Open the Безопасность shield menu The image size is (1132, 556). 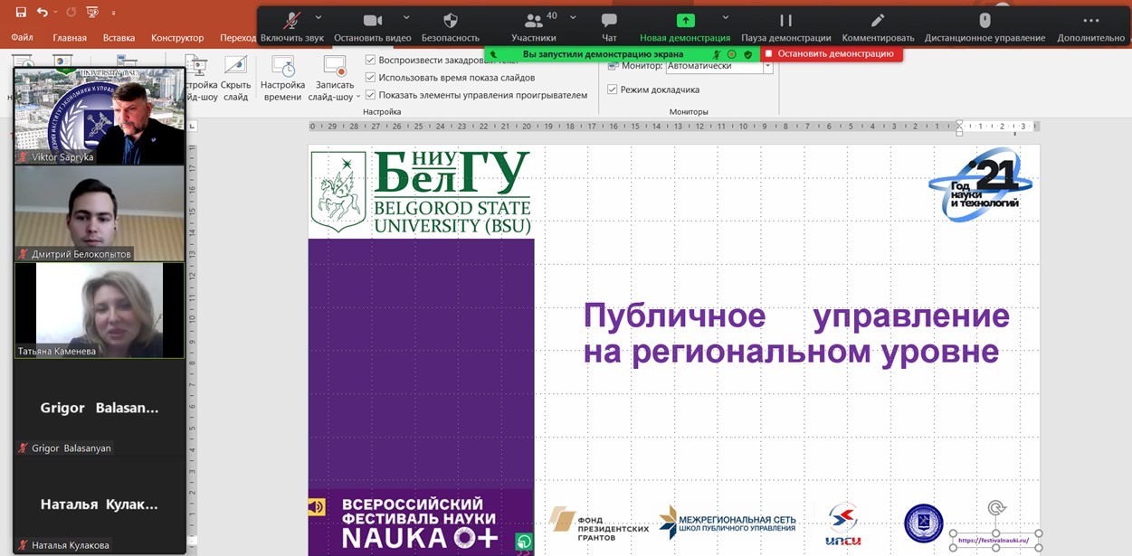tap(450, 22)
